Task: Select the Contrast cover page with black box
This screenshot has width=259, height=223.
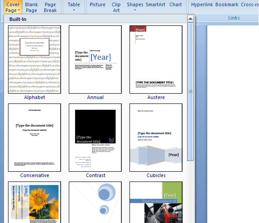Action: [95, 137]
